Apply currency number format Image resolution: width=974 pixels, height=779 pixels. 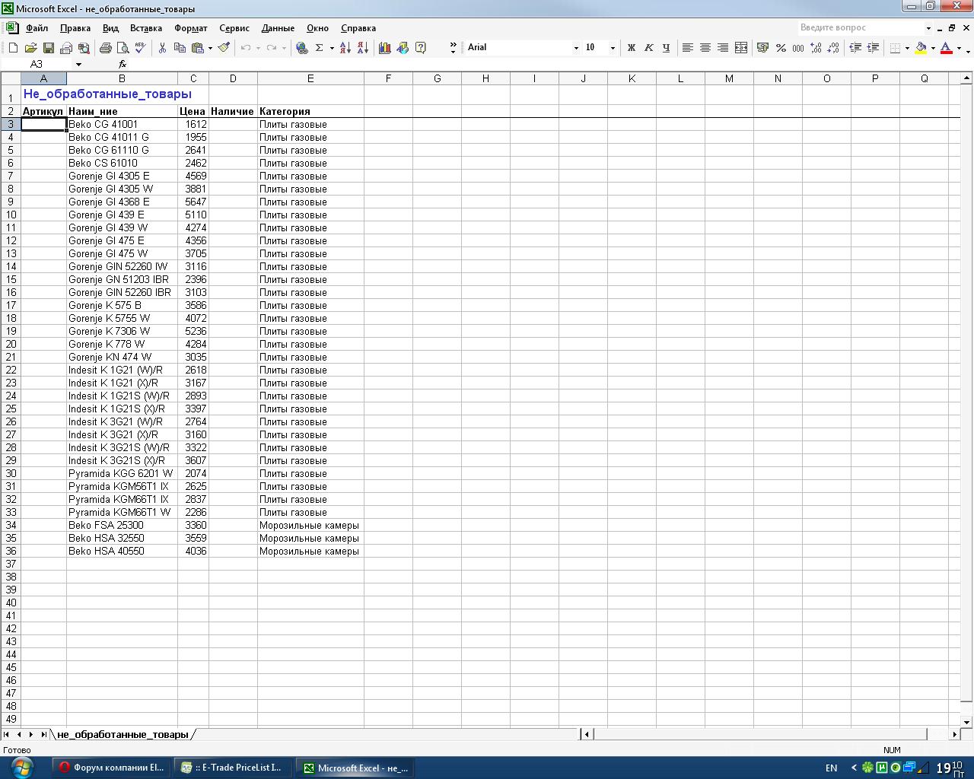tap(762, 48)
